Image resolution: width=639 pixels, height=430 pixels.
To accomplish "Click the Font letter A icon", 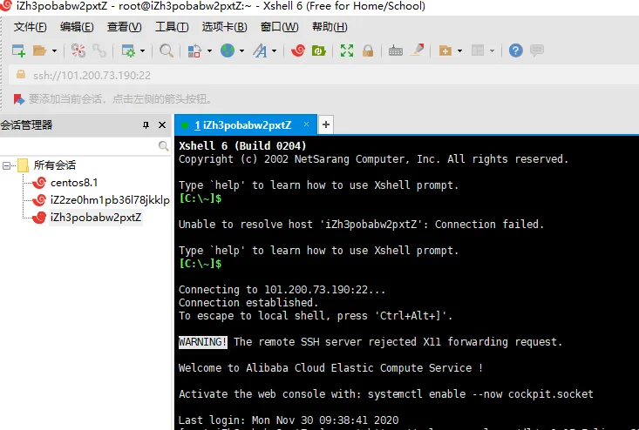I will [260, 50].
